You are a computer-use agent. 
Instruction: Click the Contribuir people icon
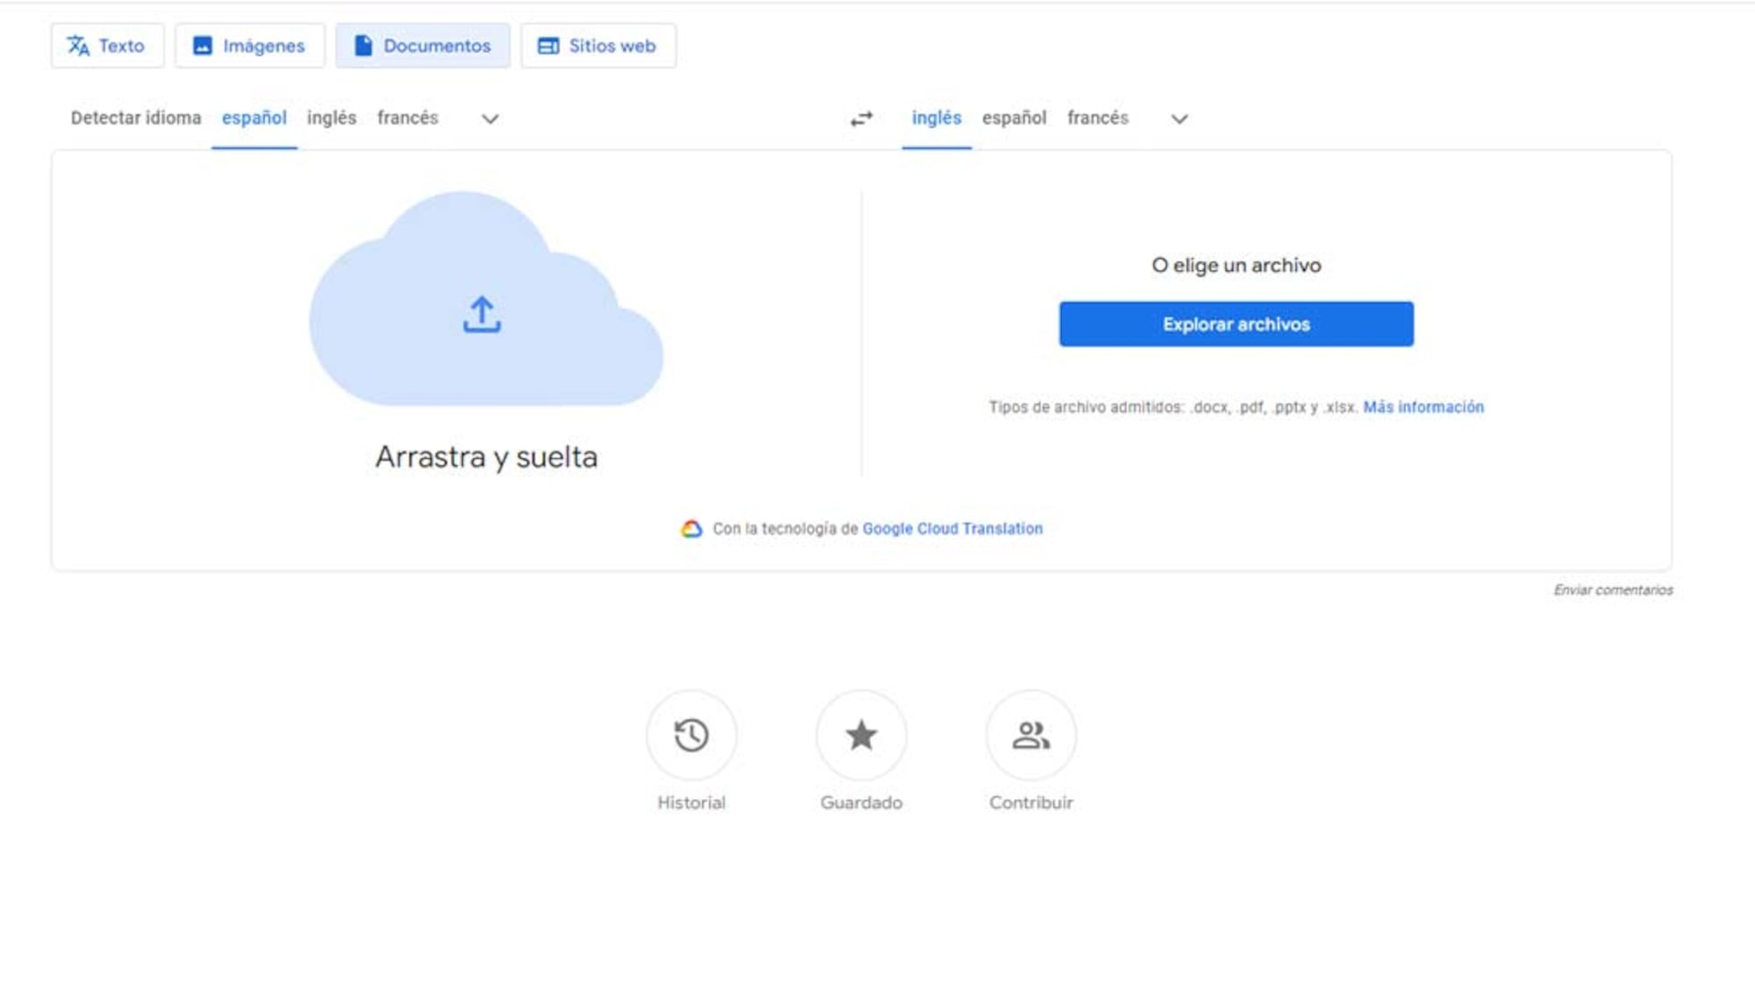[1031, 736]
